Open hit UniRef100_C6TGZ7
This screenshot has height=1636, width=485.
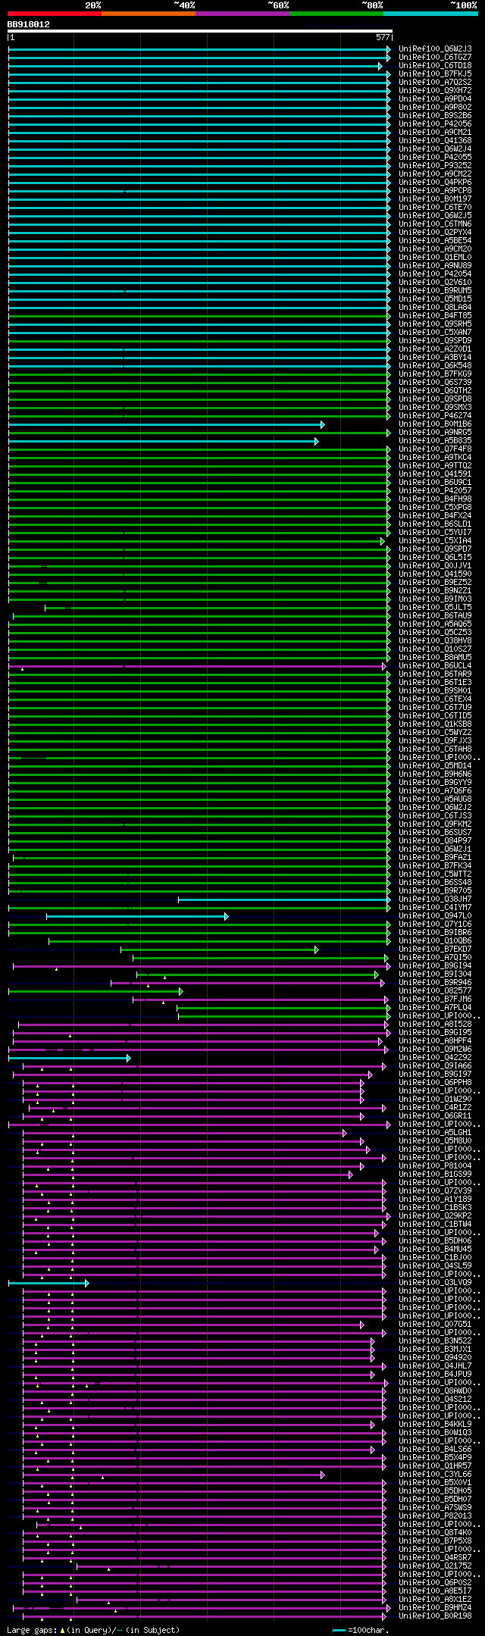pos(435,57)
